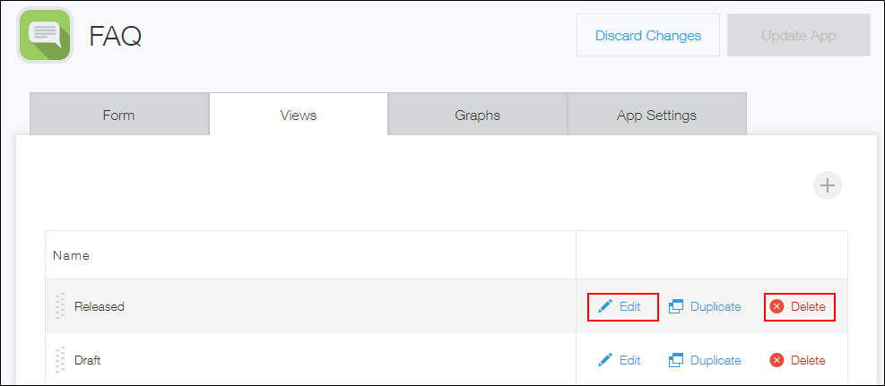
Task: Select the Views tab
Action: (x=298, y=115)
